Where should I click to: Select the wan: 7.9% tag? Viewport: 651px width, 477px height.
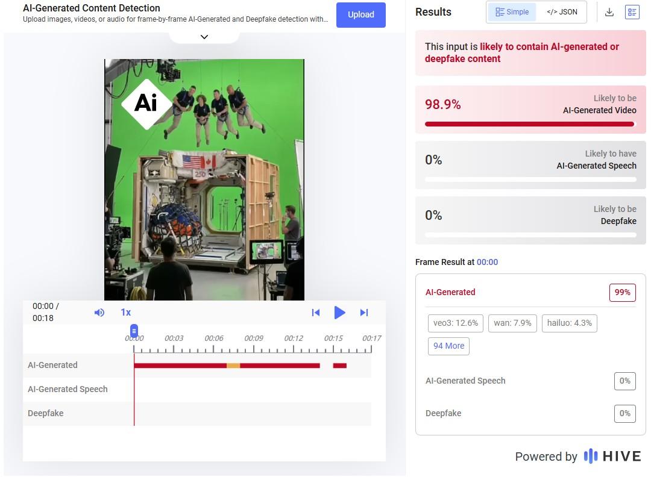tap(512, 323)
